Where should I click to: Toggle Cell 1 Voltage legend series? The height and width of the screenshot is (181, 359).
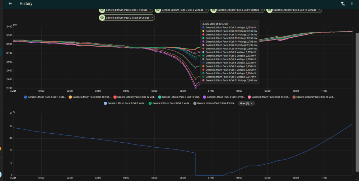[45, 97]
